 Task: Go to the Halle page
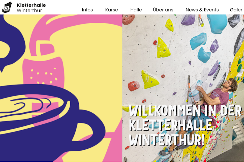pyautogui.click(x=136, y=10)
